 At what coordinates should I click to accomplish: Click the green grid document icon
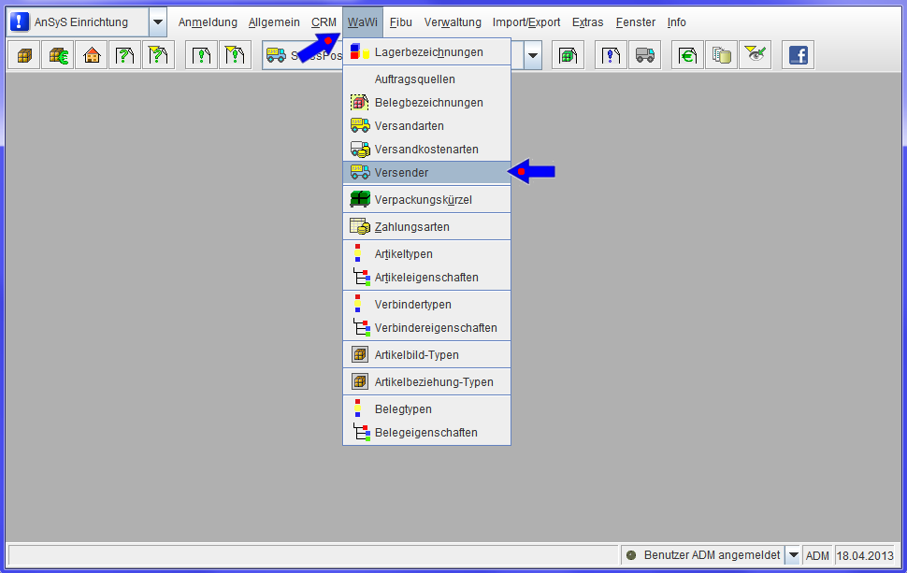(567, 56)
